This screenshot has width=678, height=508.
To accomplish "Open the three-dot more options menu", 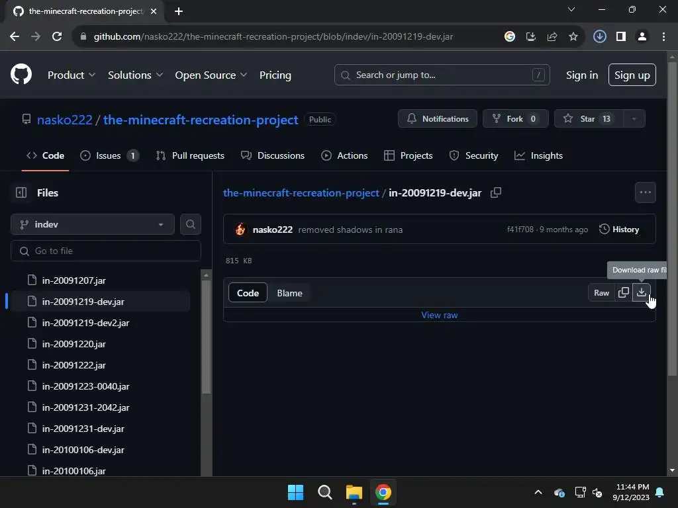I will pos(645,192).
